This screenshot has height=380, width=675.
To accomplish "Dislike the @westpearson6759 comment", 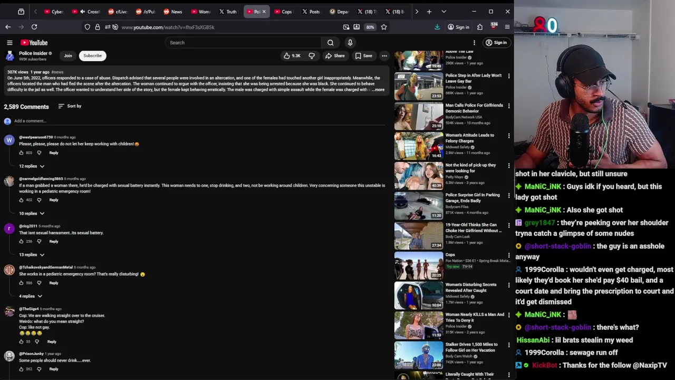I will 39,153.
